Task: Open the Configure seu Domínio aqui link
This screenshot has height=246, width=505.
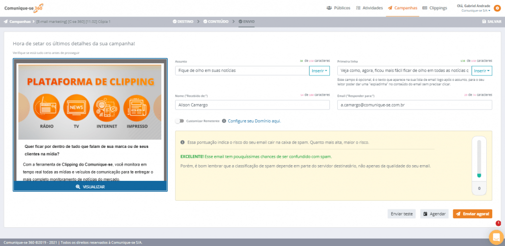Action: tap(254, 121)
